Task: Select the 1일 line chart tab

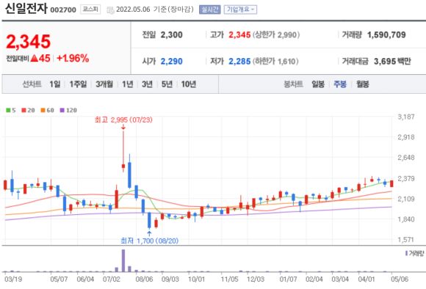Action: pyautogui.click(x=55, y=84)
